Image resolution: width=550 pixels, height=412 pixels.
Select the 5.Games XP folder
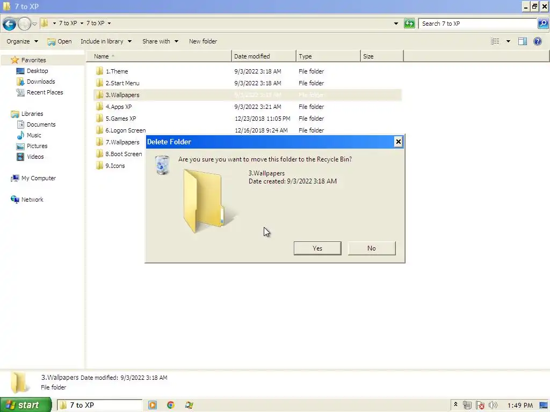click(x=121, y=119)
